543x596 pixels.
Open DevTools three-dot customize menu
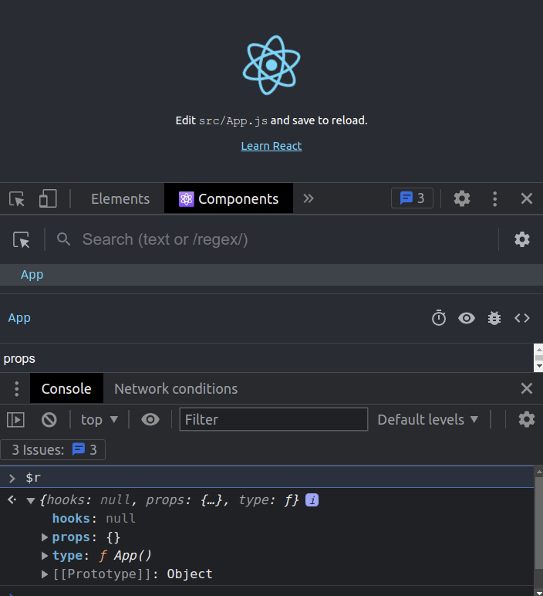pos(494,198)
